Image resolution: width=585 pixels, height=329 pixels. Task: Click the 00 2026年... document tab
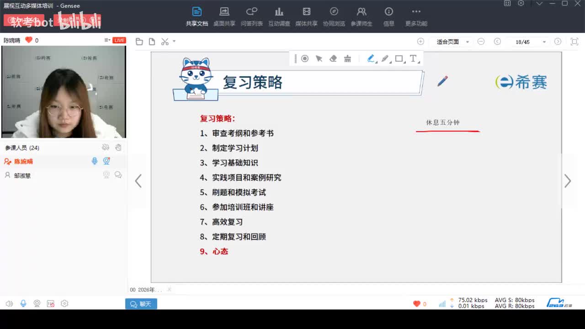[146, 290]
